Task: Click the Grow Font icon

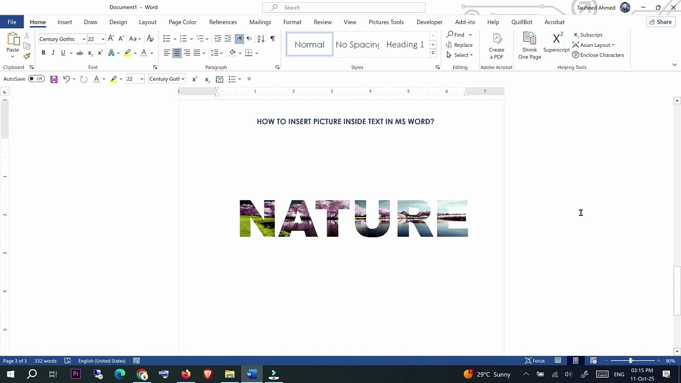Action: pos(111,39)
